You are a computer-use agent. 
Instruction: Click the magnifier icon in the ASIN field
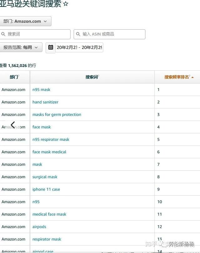78,34
